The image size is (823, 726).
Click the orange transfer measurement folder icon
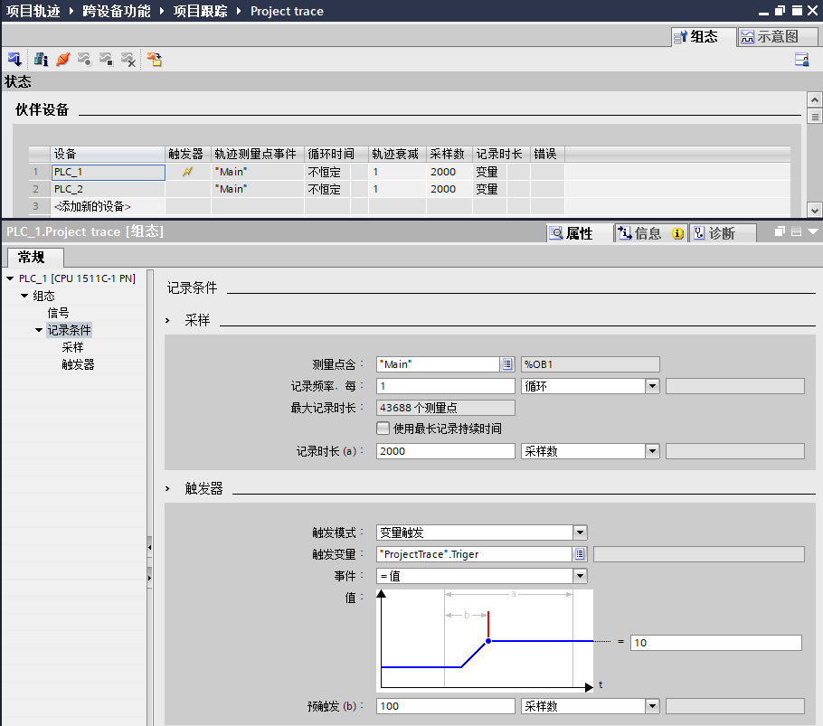click(x=155, y=60)
